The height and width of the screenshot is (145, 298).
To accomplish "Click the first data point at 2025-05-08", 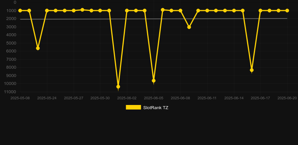I will tap(20, 11).
